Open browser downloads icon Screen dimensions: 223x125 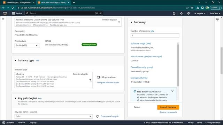coord(198,8)
